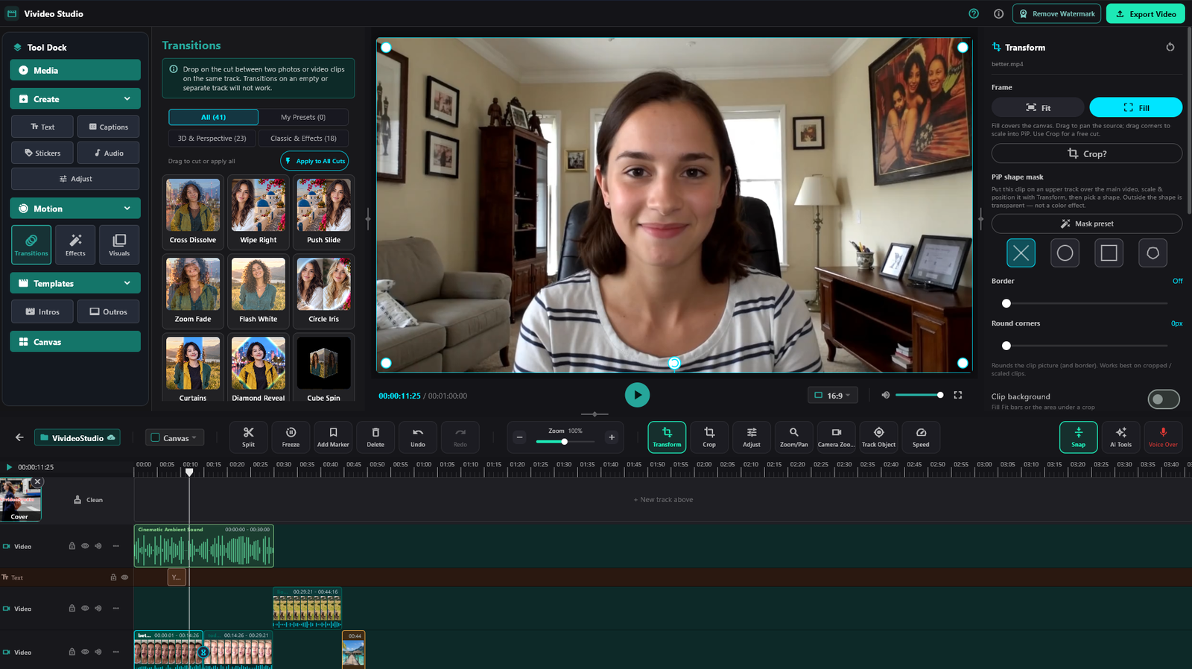
Task: Hide the Text track with eye icon
Action: (124, 577)
